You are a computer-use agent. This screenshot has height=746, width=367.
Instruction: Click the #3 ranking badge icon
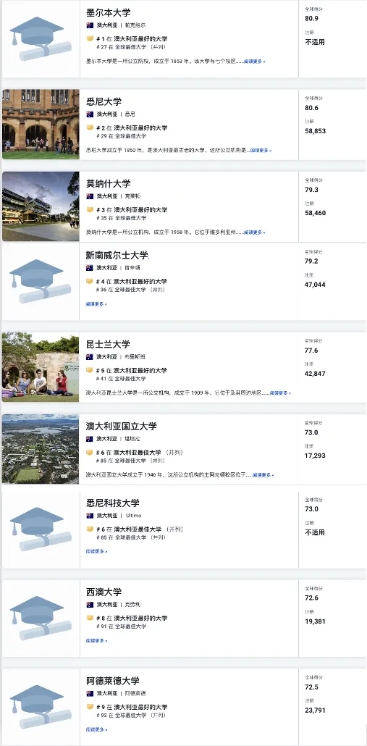point(90,209)
